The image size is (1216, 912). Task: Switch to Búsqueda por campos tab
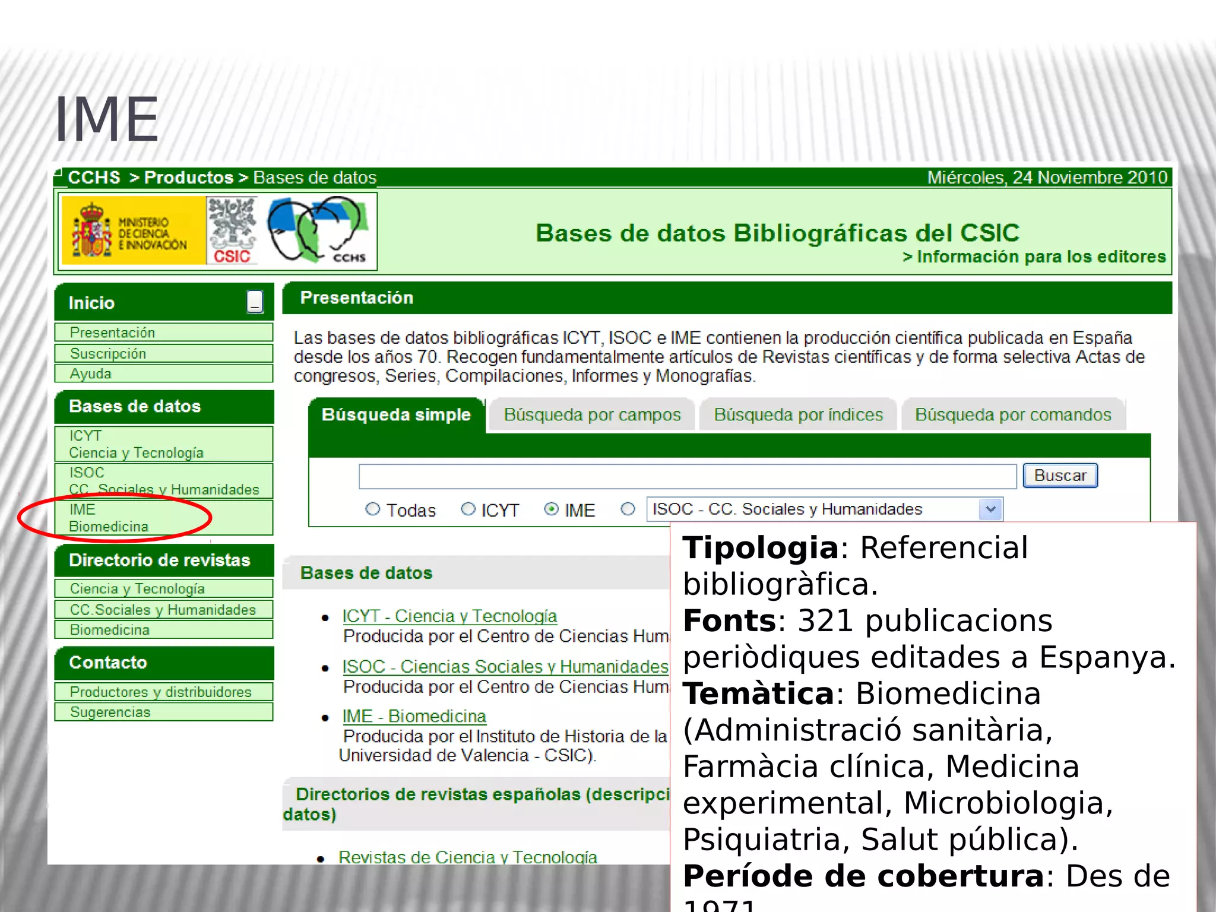point(592,414)
